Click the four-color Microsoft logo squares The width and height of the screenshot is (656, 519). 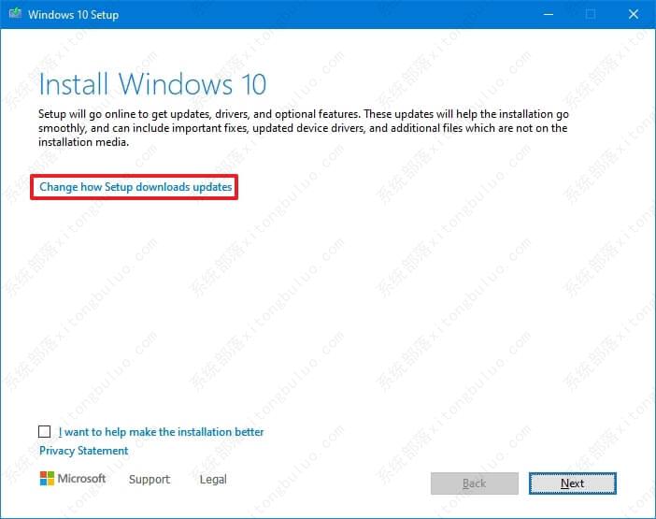[x=47, y=479]
